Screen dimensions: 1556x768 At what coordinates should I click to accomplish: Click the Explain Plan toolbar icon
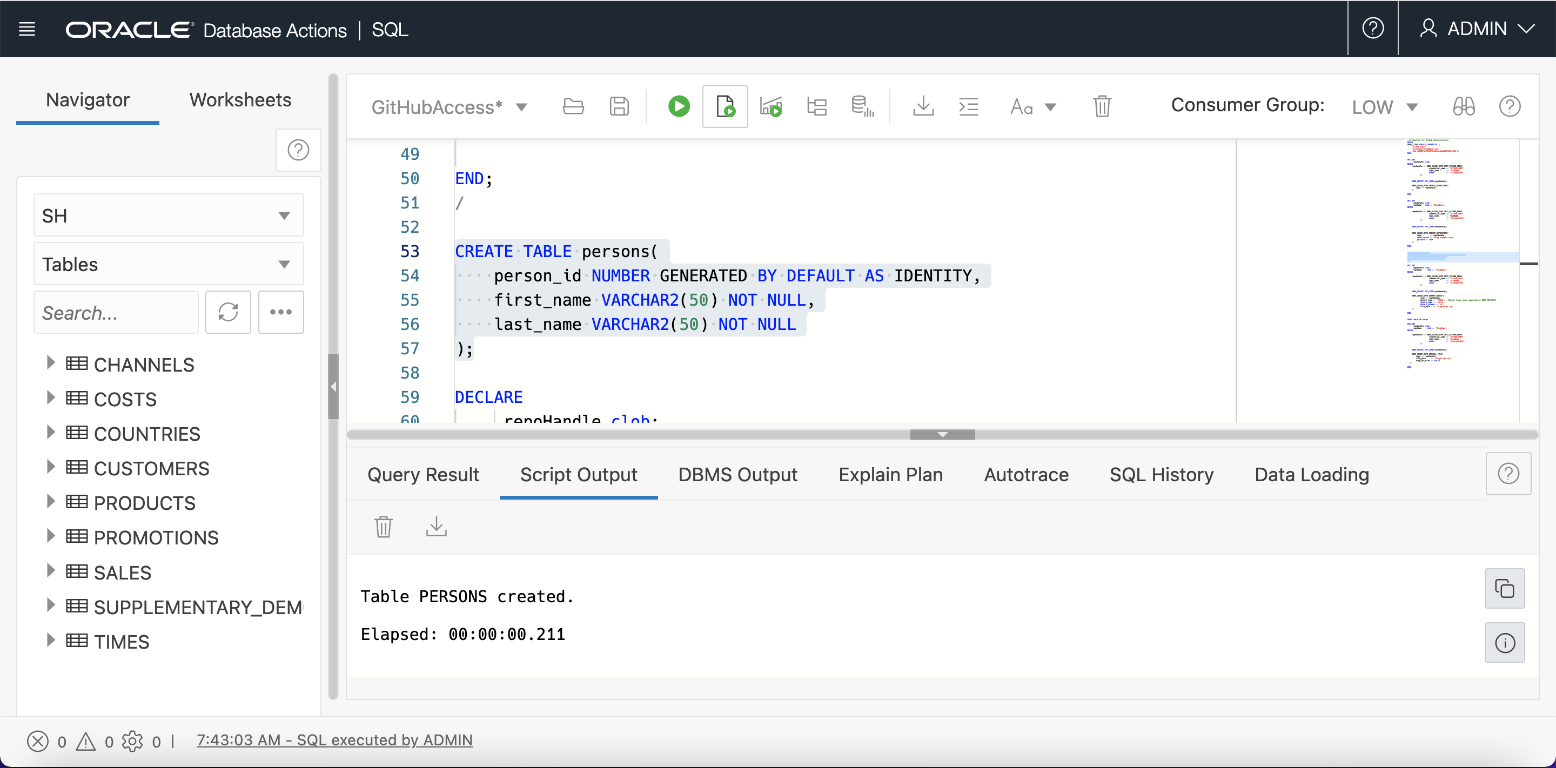pyautogui.click(x=817, y=107)
